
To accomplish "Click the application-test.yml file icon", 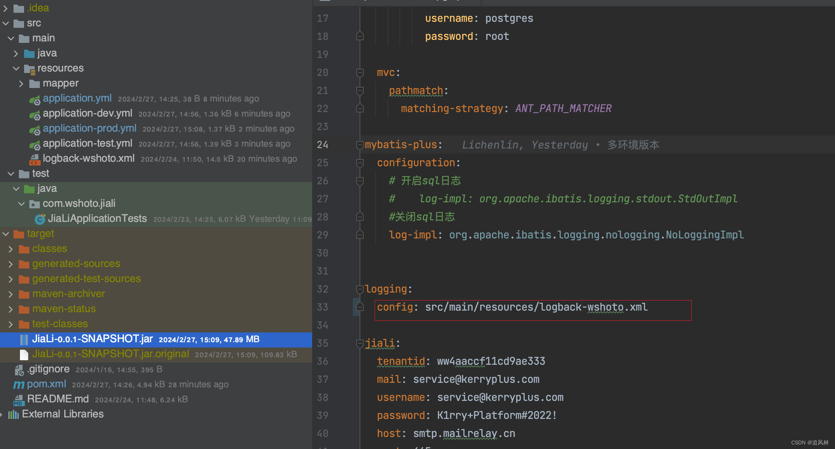I will click(35, 145).
